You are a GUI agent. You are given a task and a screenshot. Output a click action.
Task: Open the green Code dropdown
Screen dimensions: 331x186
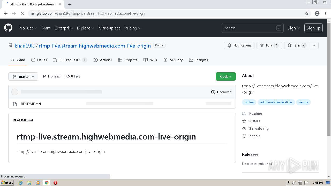point(226,76)
